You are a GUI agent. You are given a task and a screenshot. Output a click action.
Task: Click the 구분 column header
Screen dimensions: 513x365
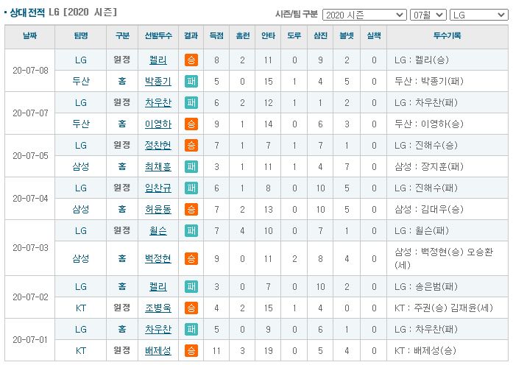click(x=122, y=35)
